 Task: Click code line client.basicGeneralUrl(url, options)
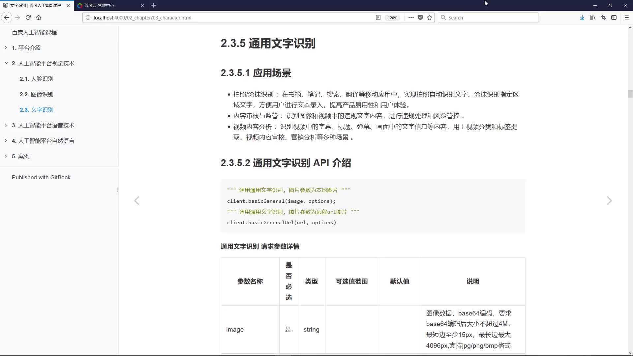[282, 222]
